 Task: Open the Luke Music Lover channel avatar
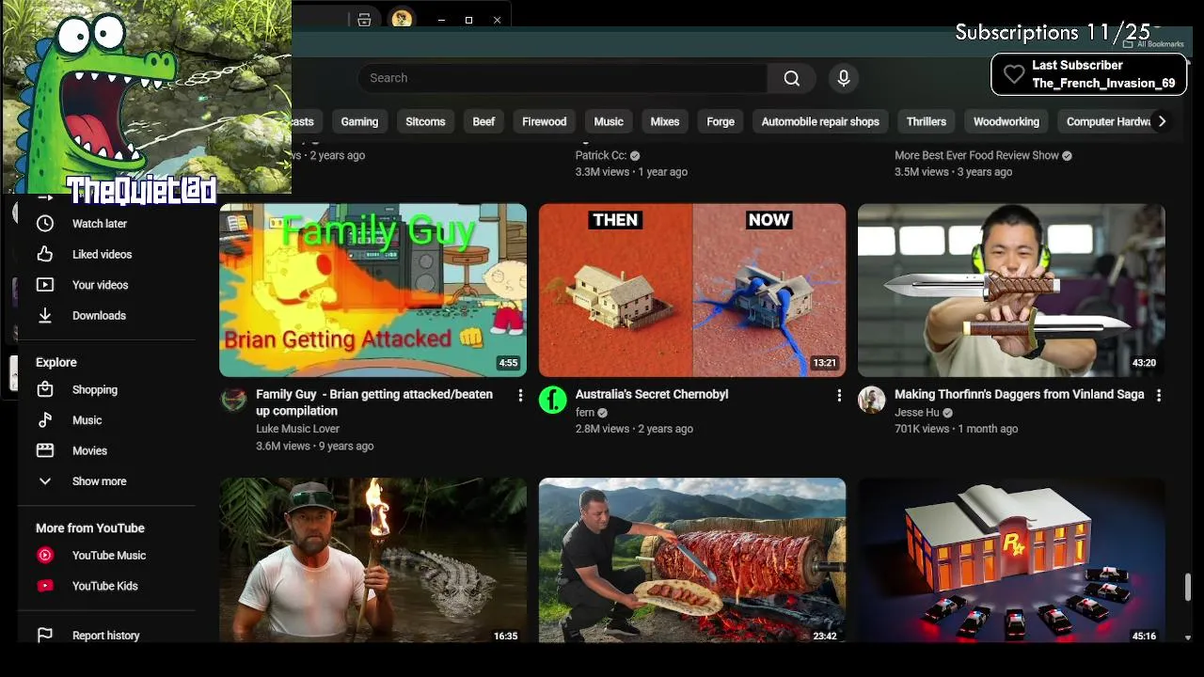pyautogui.click(x=233, y=400)
